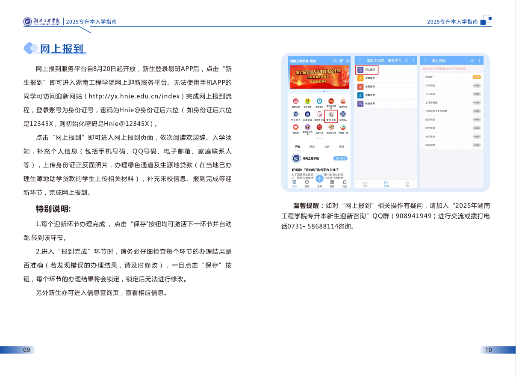Tap the status pill beside 个人信息
Screen dimensions: 516x378
[x=477, y=94]
